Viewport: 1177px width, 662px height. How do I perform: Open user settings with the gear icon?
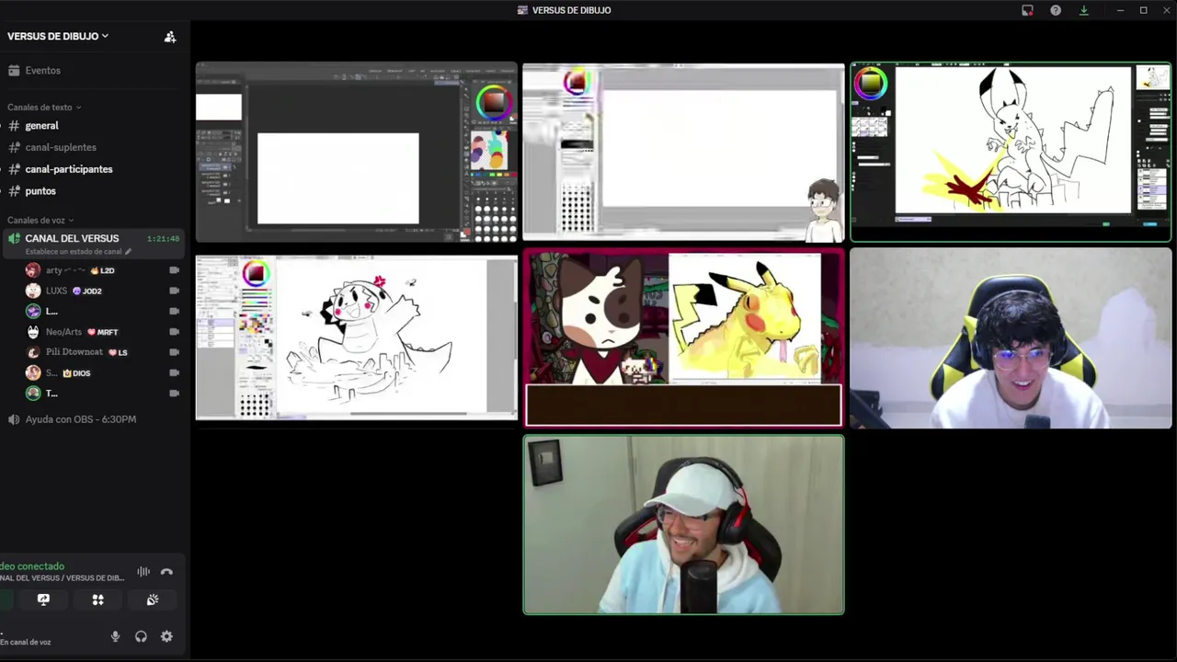[x=166, y=636]
